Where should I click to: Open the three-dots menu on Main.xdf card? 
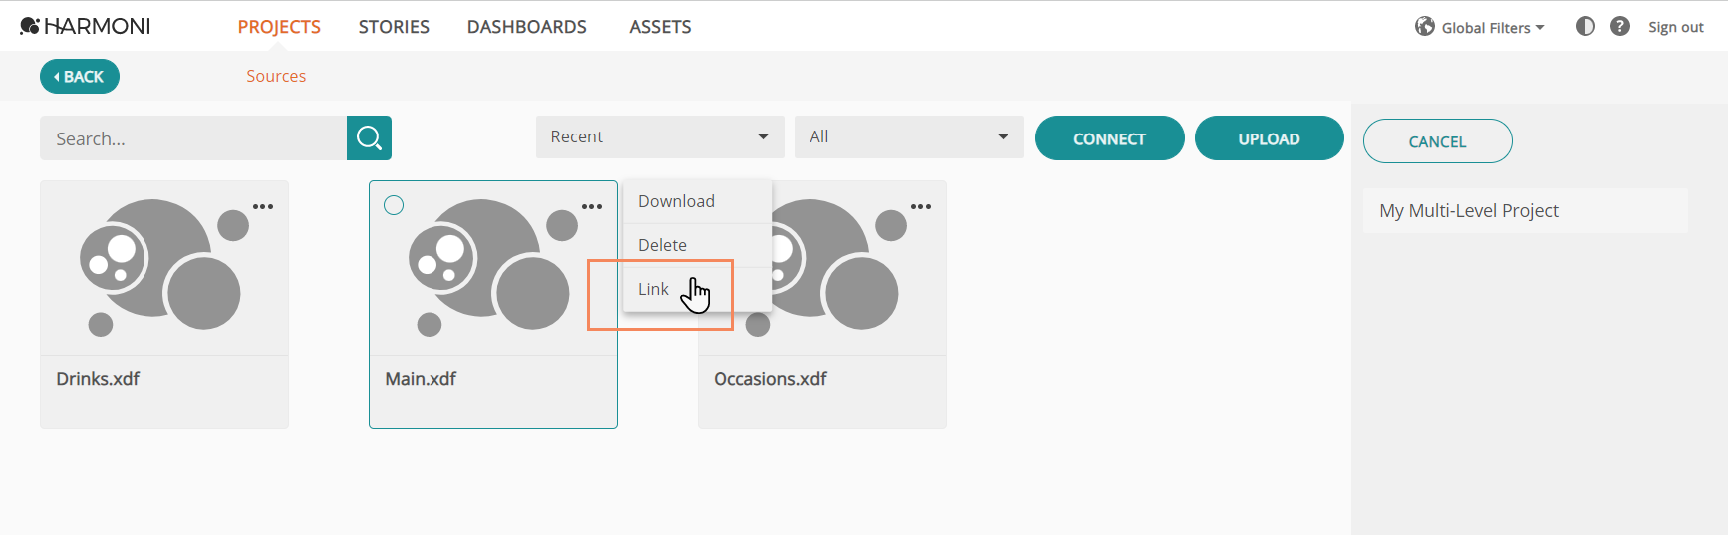click(x=592, y=206)
